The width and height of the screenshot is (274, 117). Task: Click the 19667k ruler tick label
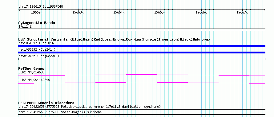click(242, 12)
